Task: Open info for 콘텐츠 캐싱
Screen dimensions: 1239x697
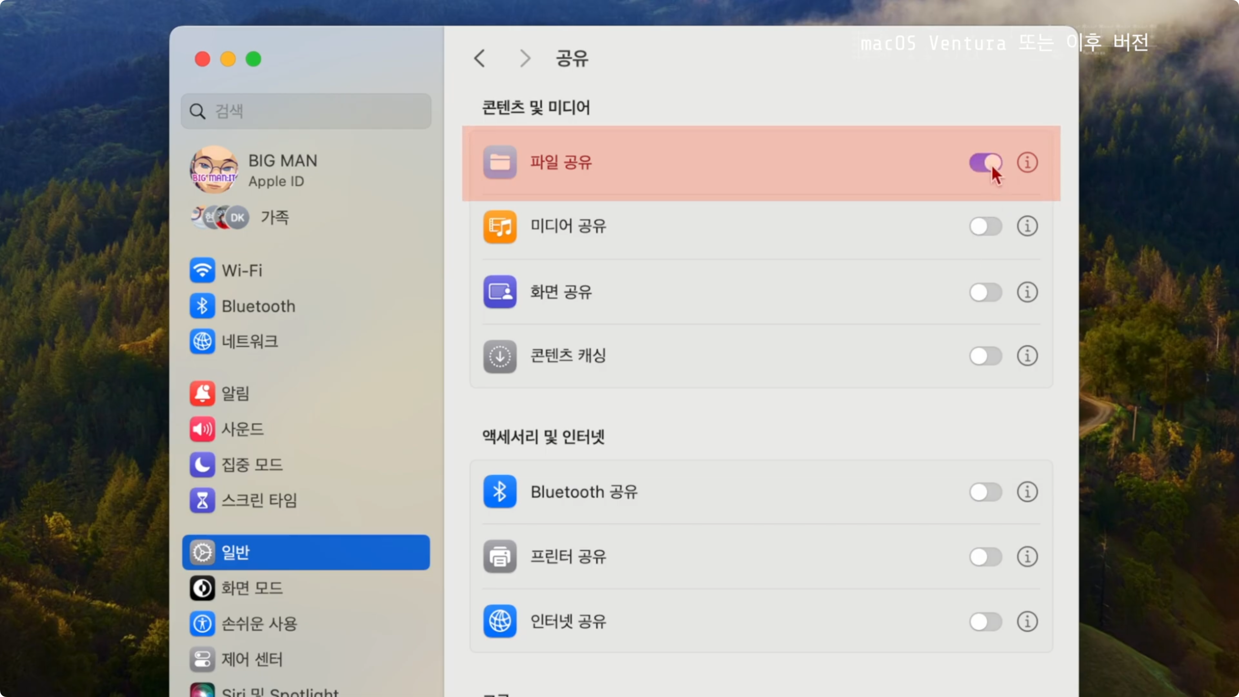Action: pyautogui.click(x=1027, y=357)
